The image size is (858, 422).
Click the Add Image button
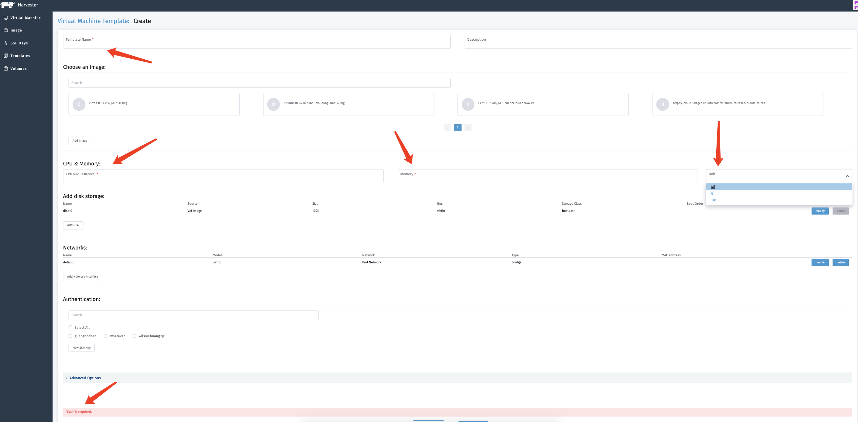tap(79, 140)
